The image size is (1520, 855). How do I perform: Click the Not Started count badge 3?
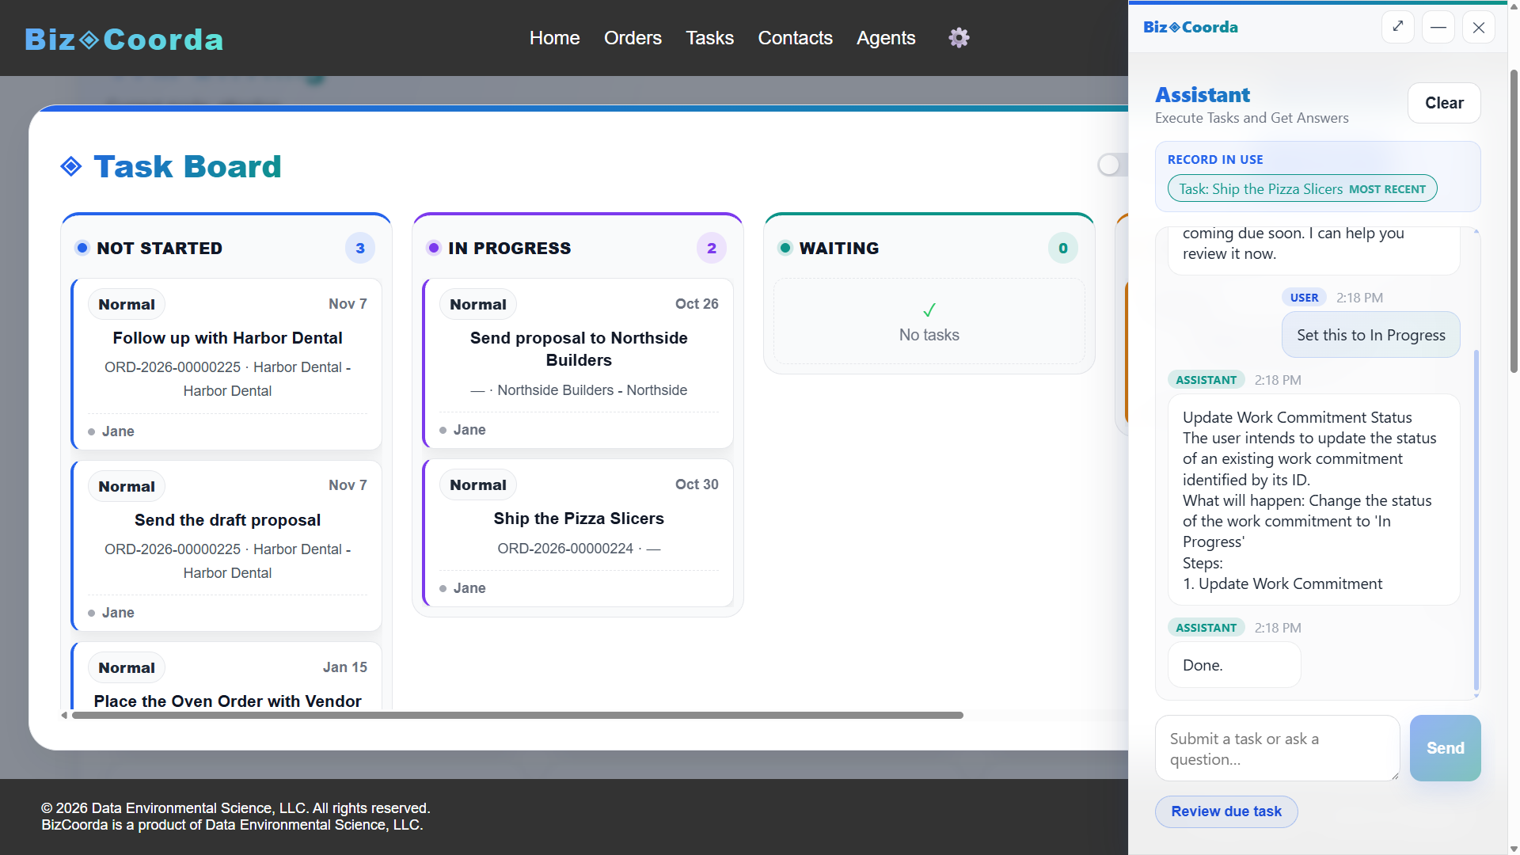pos(360,248)
